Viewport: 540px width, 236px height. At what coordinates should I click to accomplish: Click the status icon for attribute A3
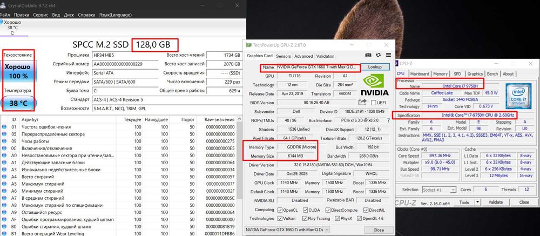4,170
